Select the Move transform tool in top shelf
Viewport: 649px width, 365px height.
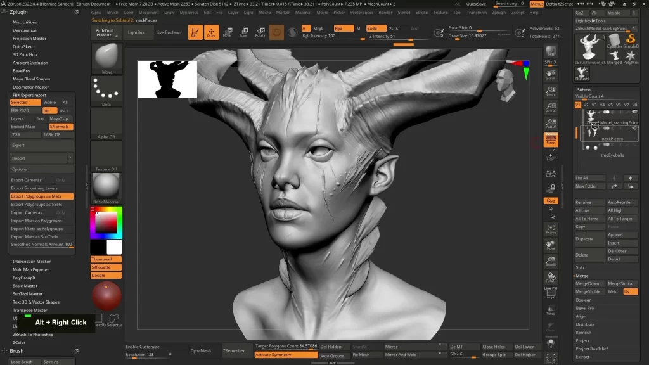[x=228, y=32]
